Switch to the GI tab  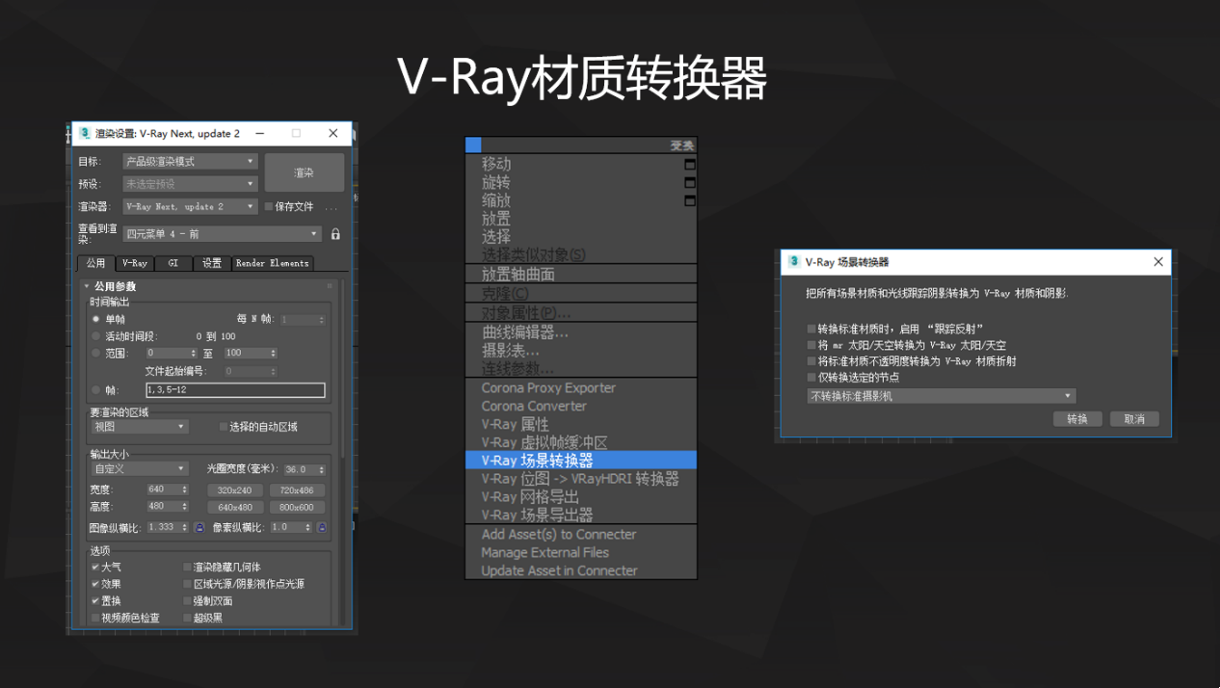[x=173, y=263]
